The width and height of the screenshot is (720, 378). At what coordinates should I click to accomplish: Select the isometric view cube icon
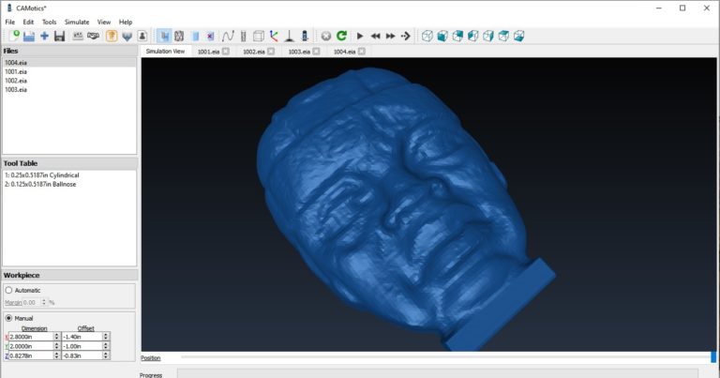(x=427, y=36)
